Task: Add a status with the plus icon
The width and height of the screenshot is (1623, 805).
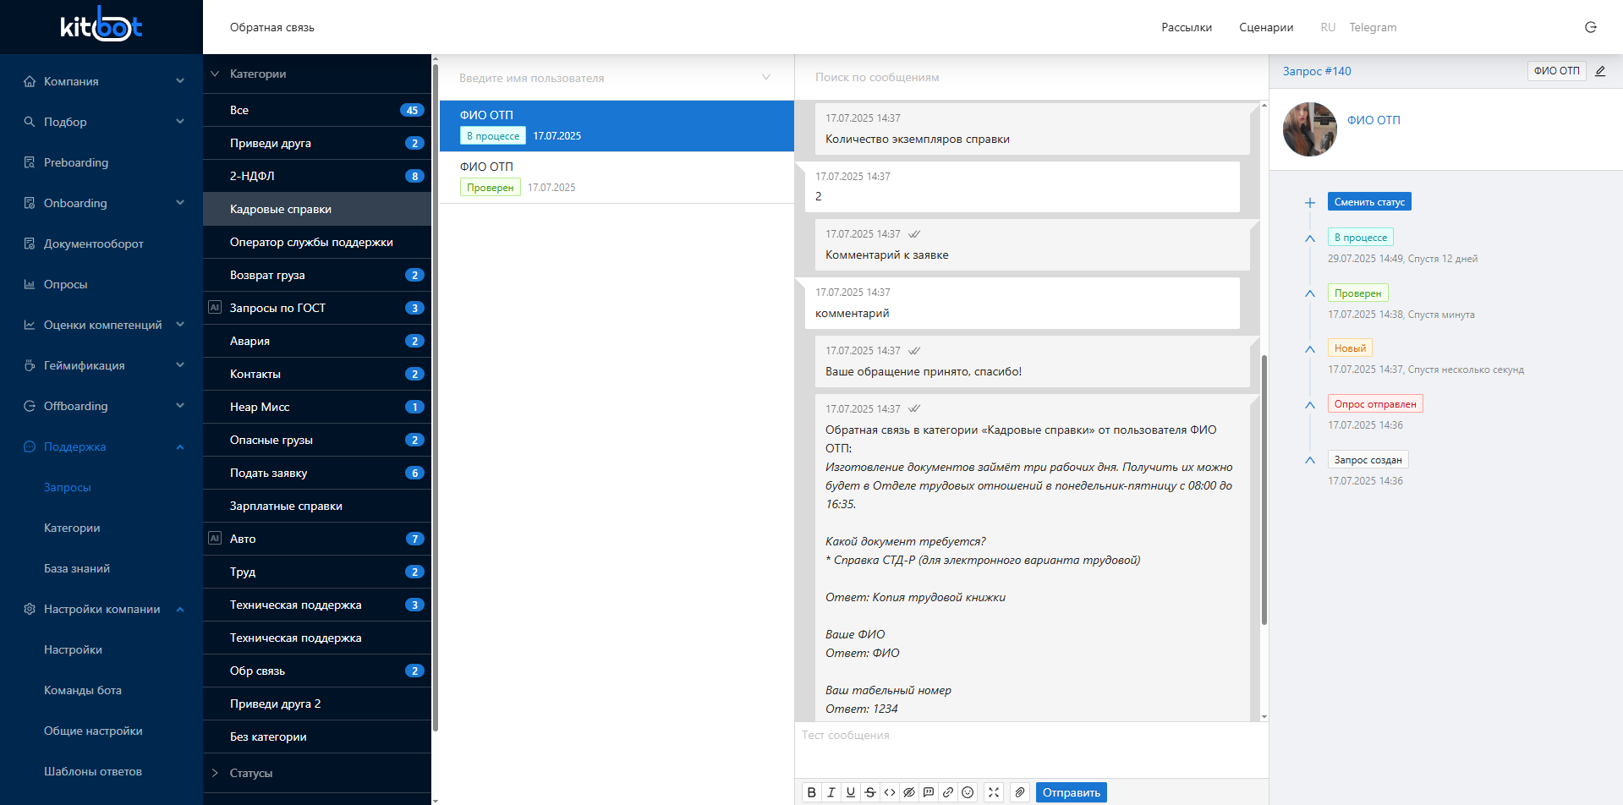Action: click(x=1310, y=202)
